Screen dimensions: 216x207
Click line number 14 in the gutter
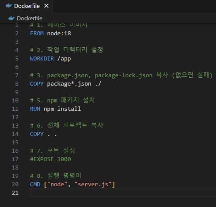[x=15, y=134]
